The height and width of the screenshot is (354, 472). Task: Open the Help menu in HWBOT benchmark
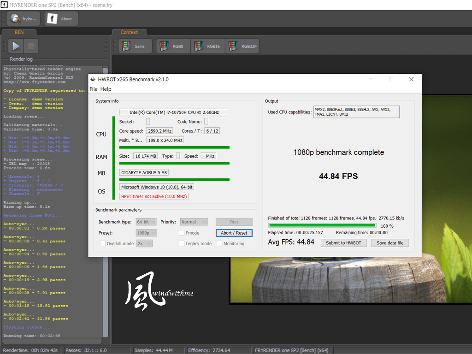(106, 89)
